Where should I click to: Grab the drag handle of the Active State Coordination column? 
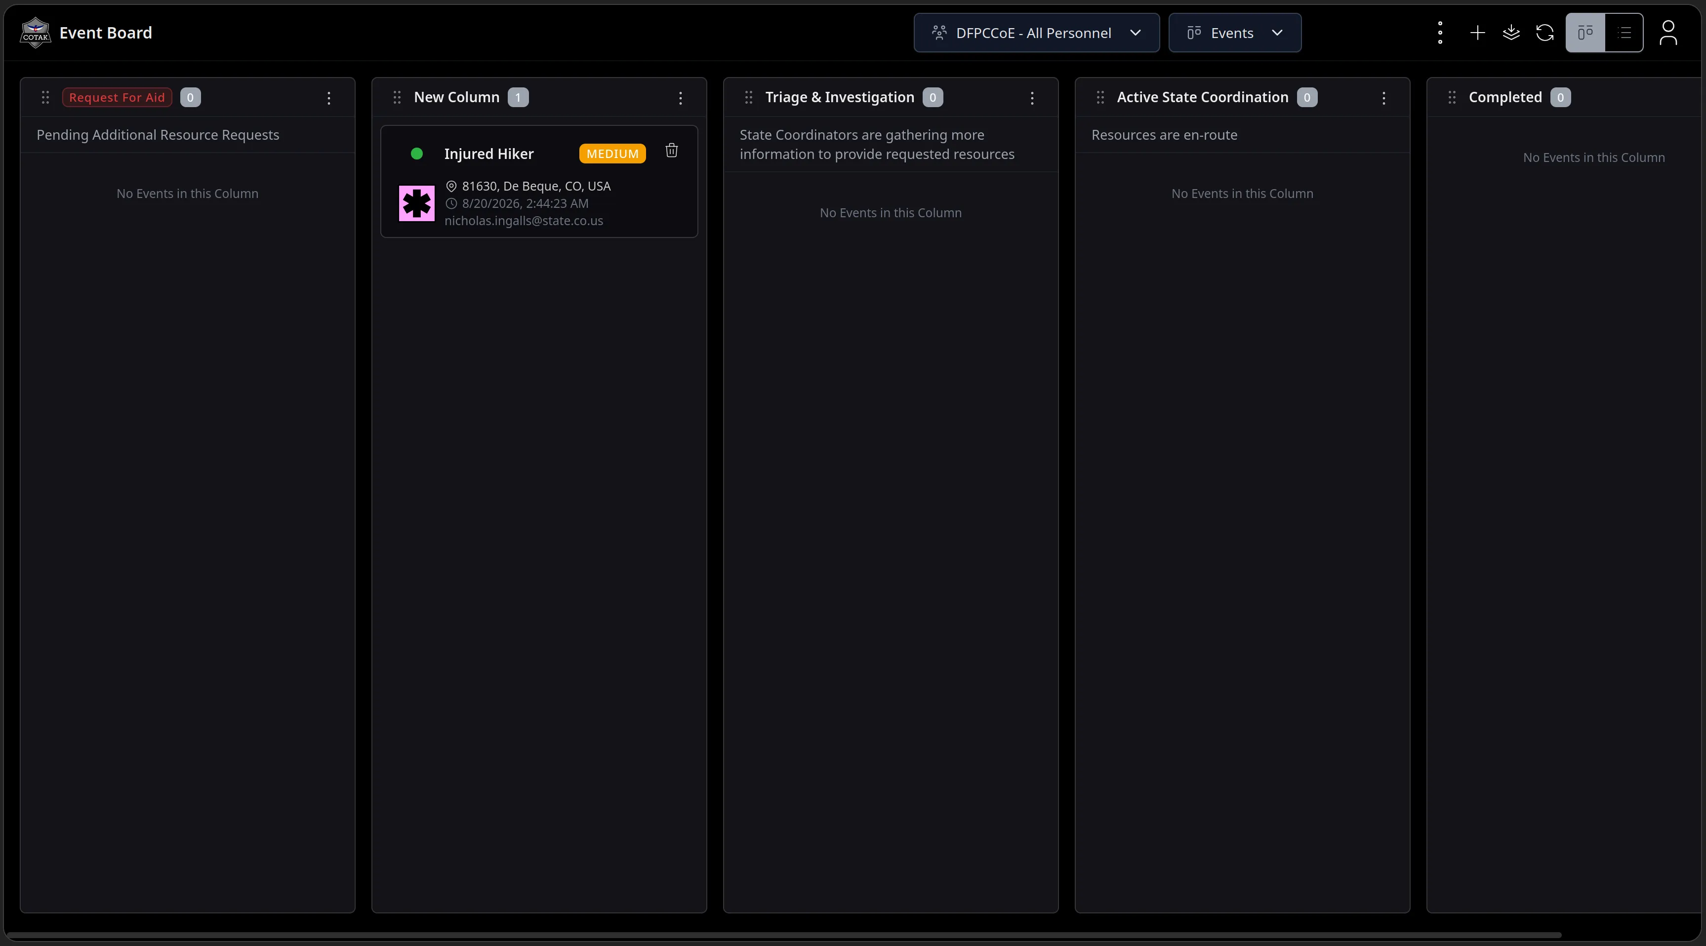point(1100,97)
